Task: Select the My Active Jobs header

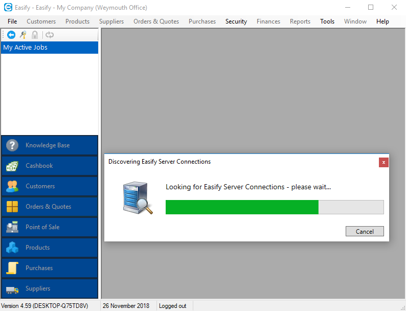Action: click(50, 48)
